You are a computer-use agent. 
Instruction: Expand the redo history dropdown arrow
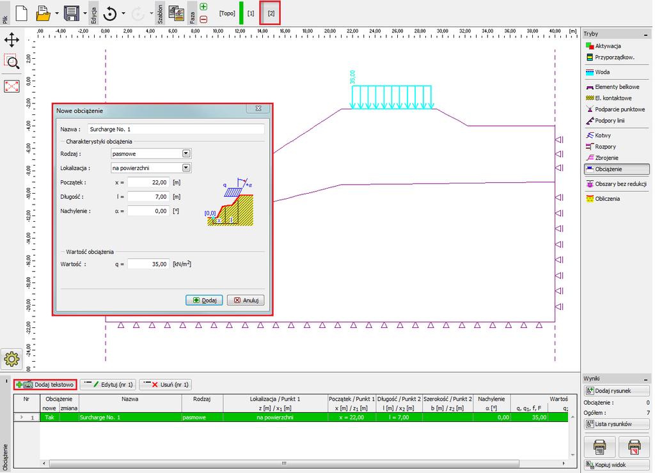[x=151, y=13]
